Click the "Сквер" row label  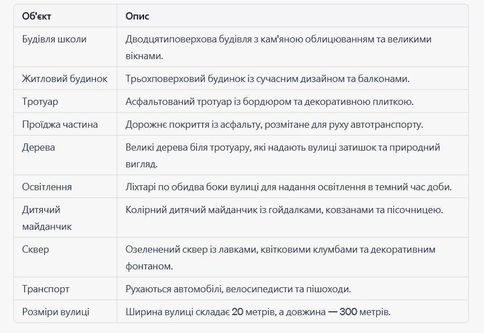point(36,249)
